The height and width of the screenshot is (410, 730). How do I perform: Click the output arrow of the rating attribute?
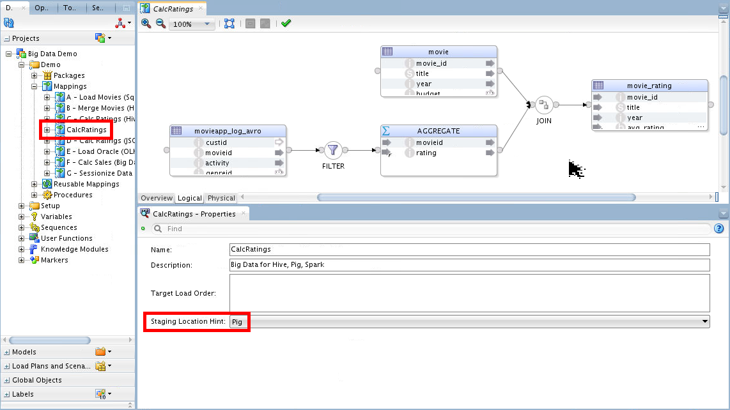tap(490, 153)
